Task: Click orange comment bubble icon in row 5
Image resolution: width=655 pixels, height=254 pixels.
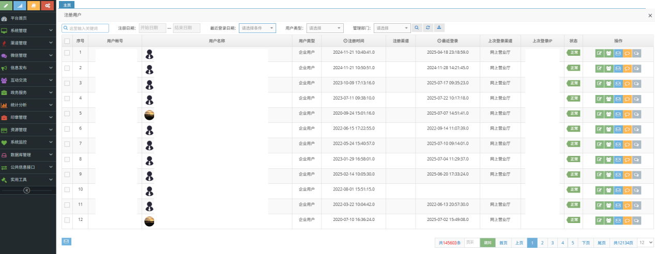Action: point(627,114)
